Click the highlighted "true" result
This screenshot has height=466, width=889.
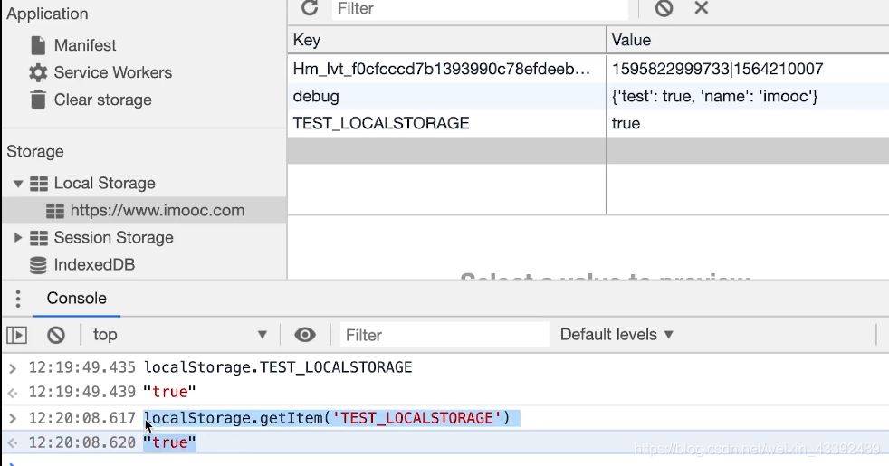tap(169, 442)
